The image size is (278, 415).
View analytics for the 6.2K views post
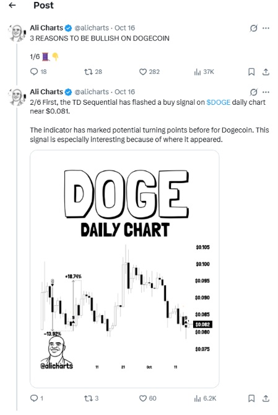pos(205,398)
